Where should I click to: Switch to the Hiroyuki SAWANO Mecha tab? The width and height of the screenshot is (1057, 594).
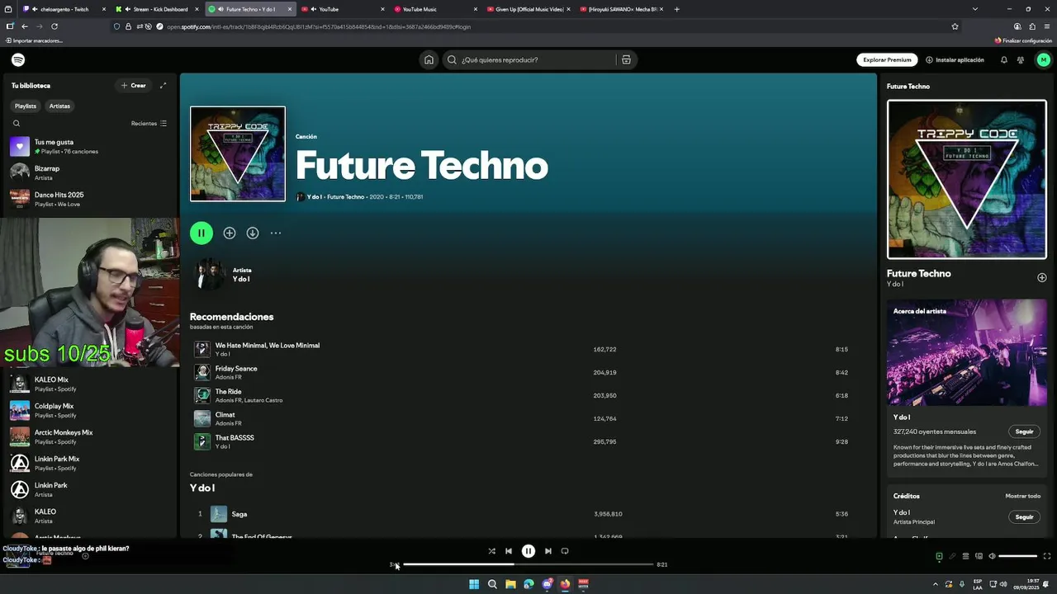click(x=621, y=9)
